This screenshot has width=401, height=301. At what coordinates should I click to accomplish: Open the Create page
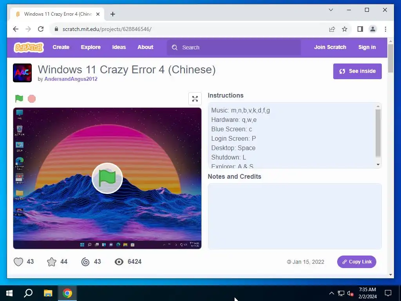(x=61, y=47)
